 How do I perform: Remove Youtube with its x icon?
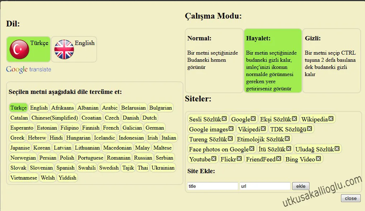(214, 159)
